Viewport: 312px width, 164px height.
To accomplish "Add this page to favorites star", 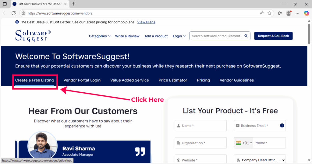I will click(269, 13).
